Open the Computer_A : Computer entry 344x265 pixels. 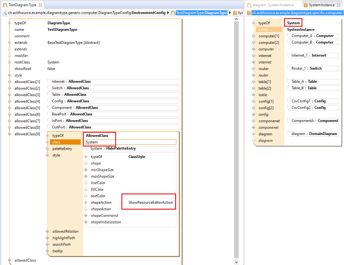click(312, 36)
